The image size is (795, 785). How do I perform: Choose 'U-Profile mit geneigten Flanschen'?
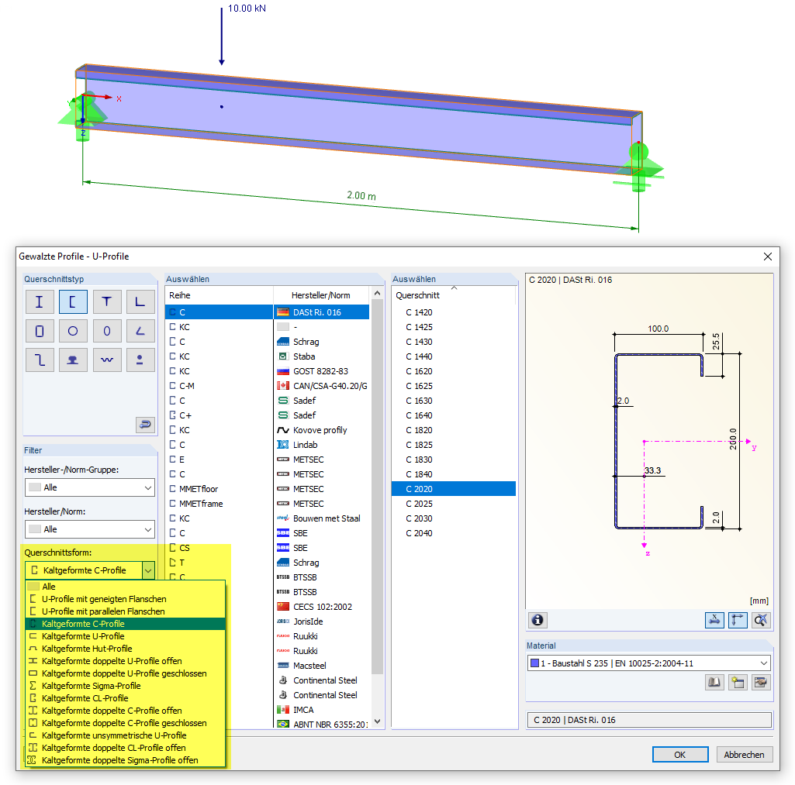(125, 598)
